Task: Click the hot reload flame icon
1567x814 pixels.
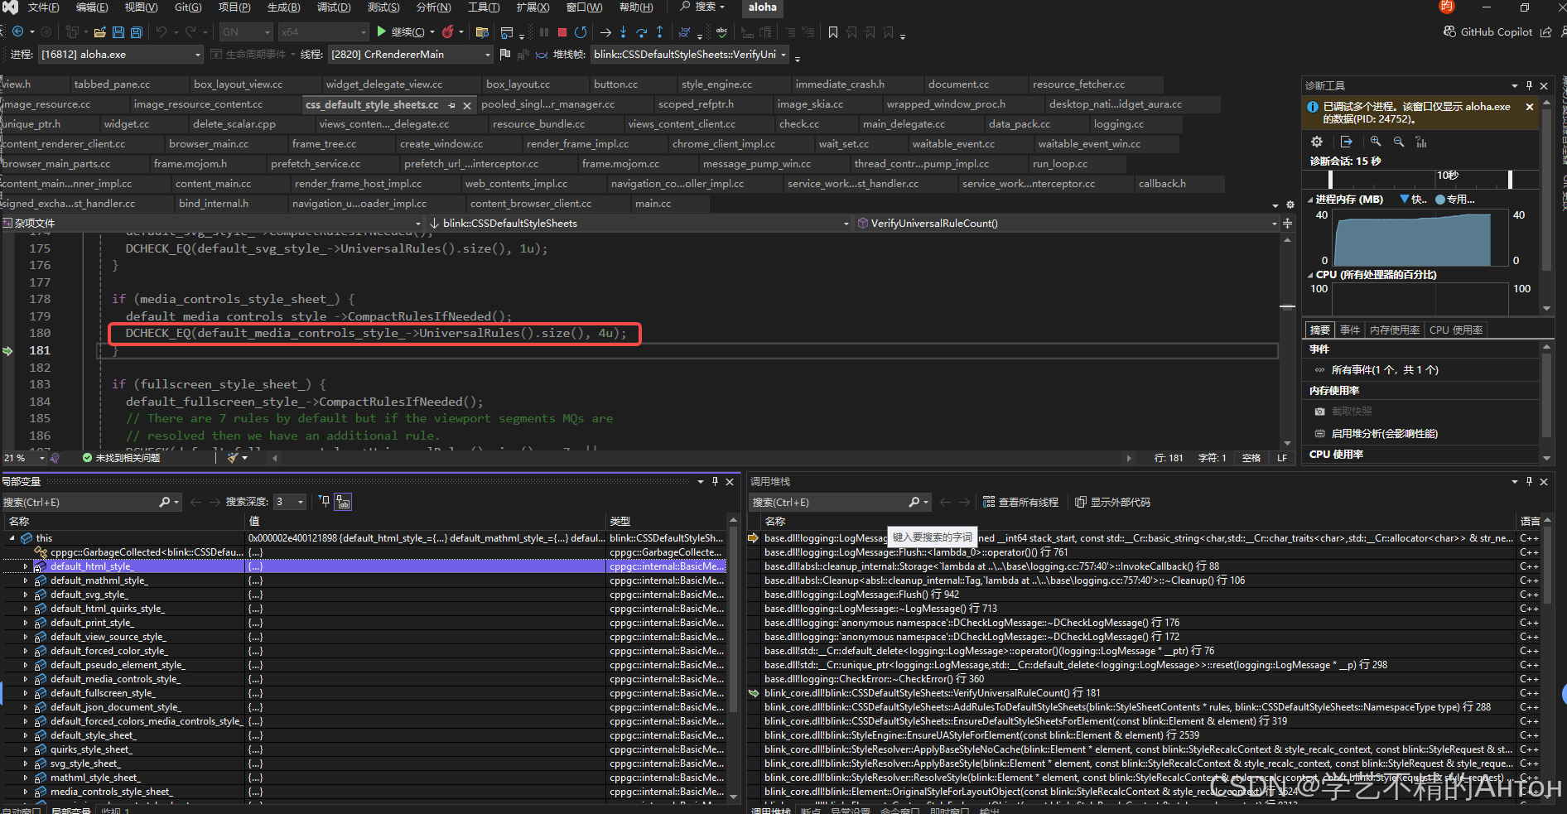Action: click(x=450, y=31)
